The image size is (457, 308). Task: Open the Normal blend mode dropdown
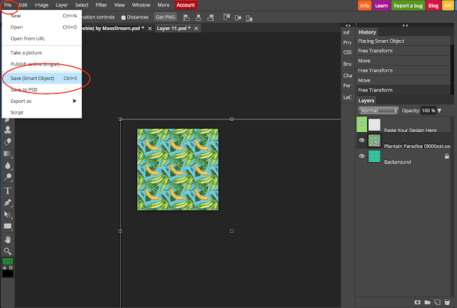point(378,111)
